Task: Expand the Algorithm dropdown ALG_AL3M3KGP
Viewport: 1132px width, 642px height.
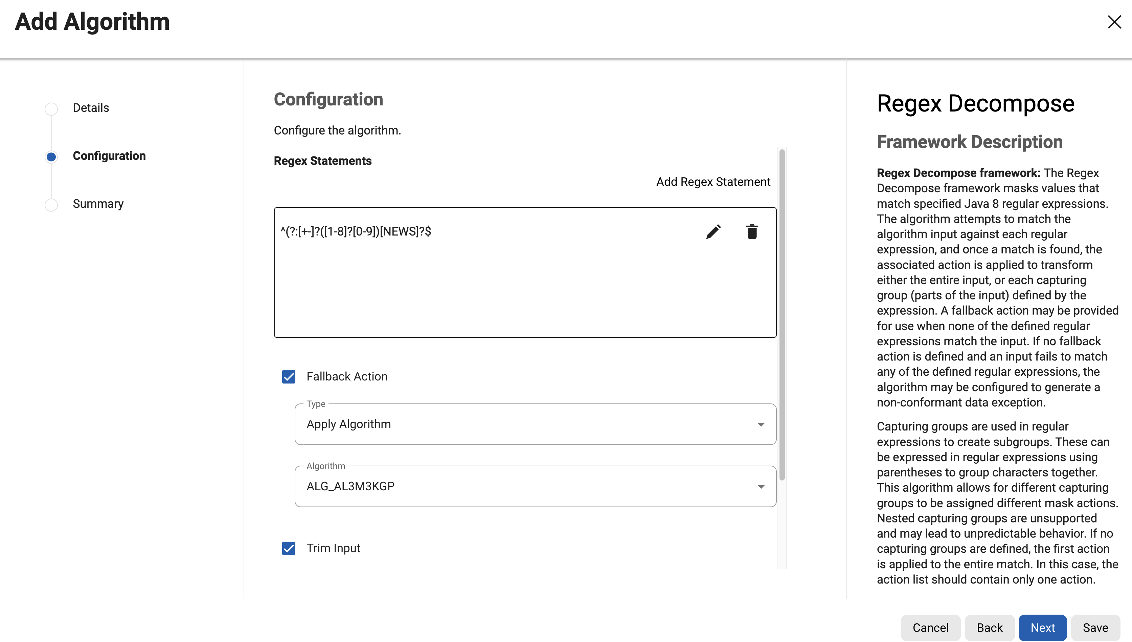Action: 530,486
